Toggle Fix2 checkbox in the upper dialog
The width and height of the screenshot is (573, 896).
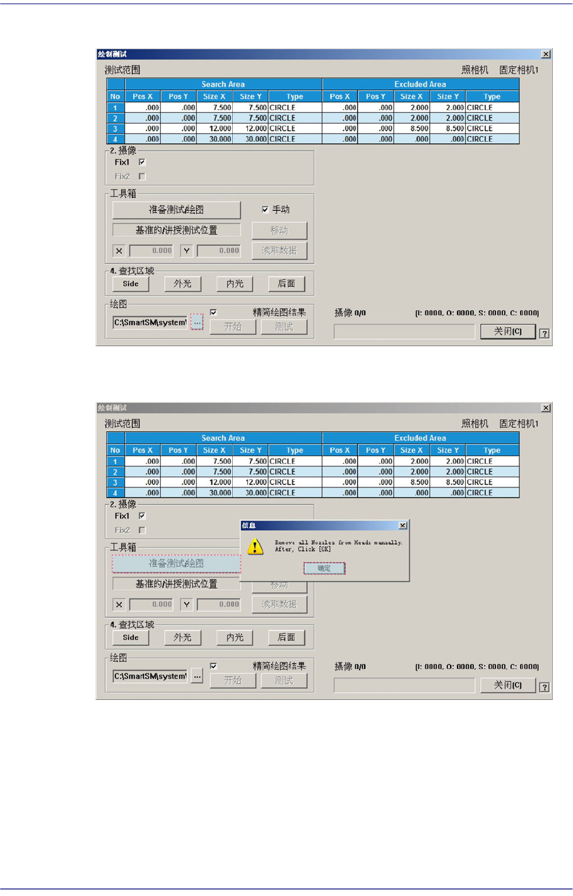pyautogui.click(x=142, y=177)
